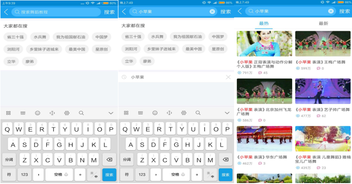Tap comment icon showing 45 comments
352x184 pixels.
(x=260, y=73)
